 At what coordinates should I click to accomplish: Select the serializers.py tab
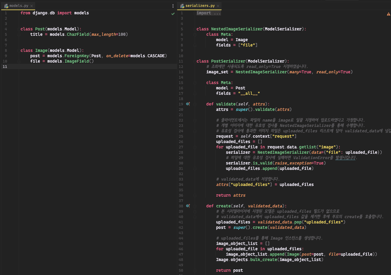pyautogui.click(x=200, y=6)
